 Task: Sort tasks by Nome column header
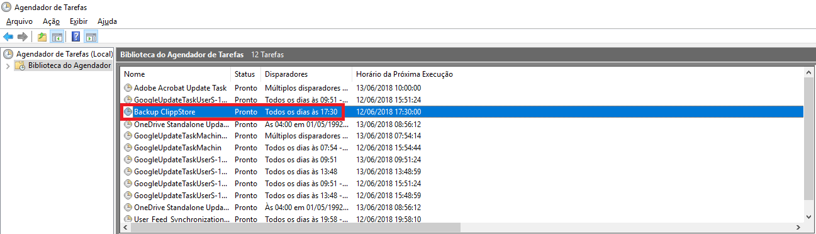pyautogui.click(x=176, y=74)
